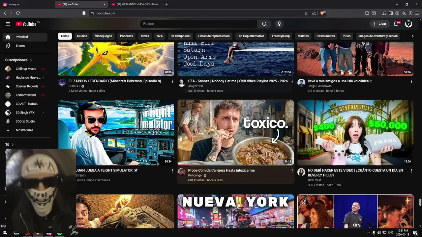This screenshot has width=422, height=237.
Task: Open the account avatar menu
Action: point(408,24)
